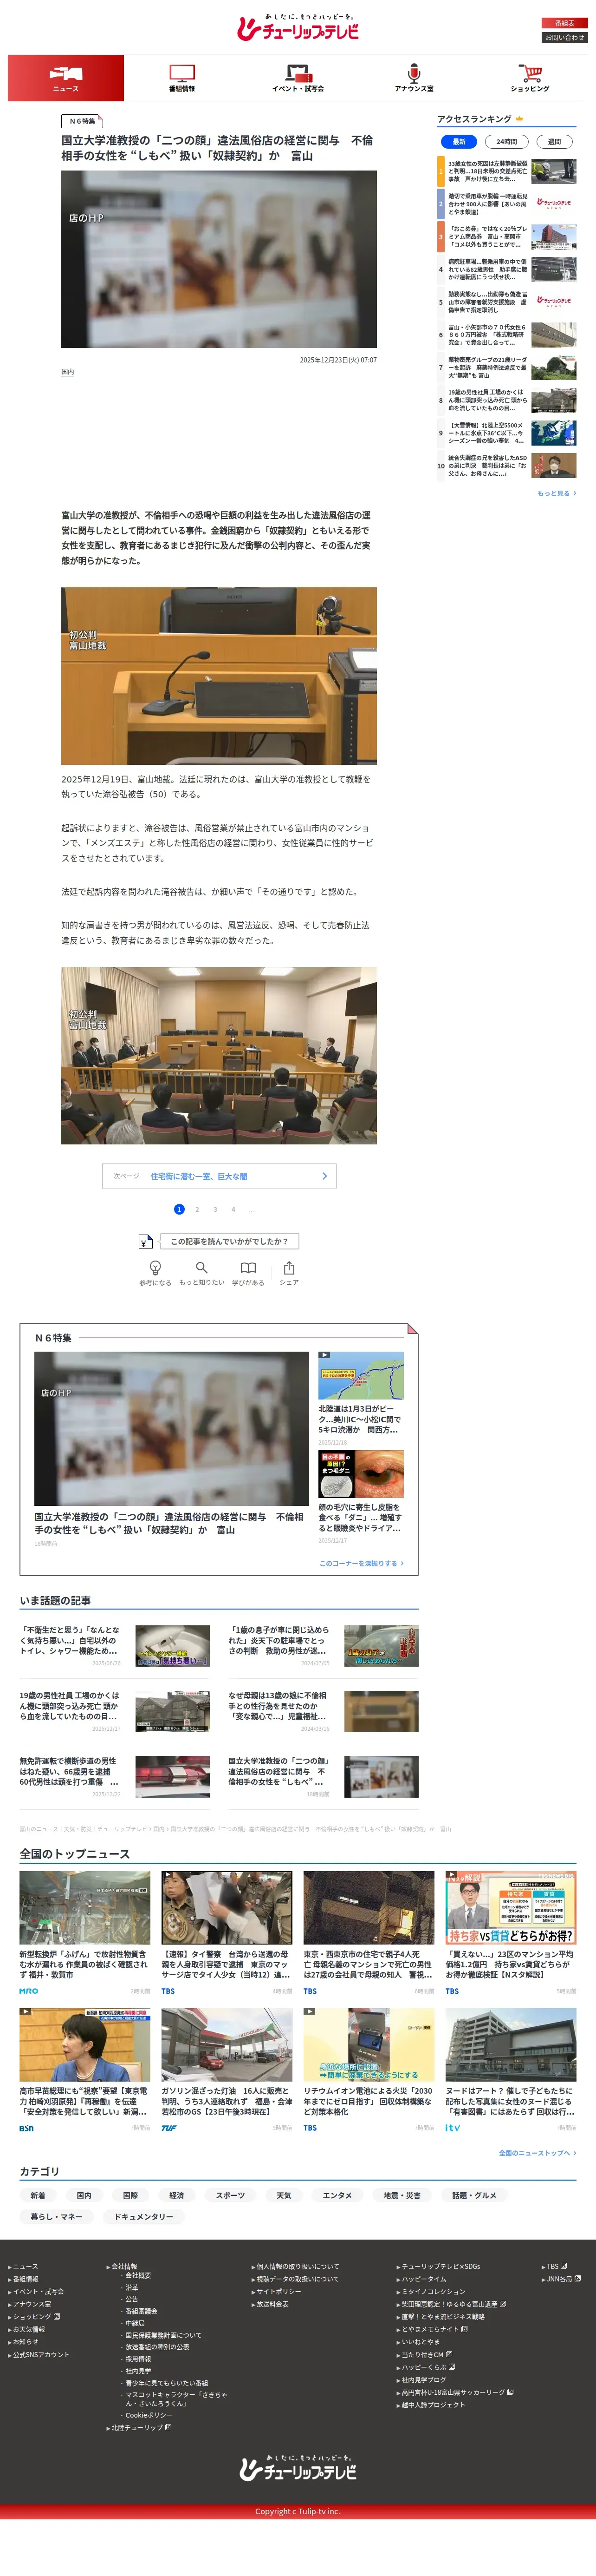The height and width of the screenshot is (2576, 596).
Task: Open the N6特集 北陸道 traffic map thumbnail
Action: tap(362, 1376)
